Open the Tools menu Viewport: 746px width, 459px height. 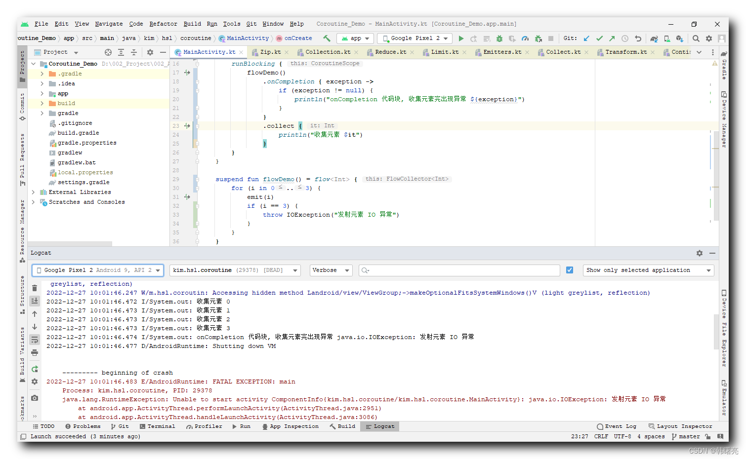tap(231, 24)
